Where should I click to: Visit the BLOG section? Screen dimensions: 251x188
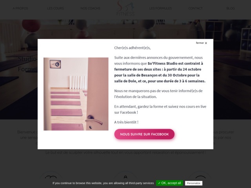[x=231, y=8]
